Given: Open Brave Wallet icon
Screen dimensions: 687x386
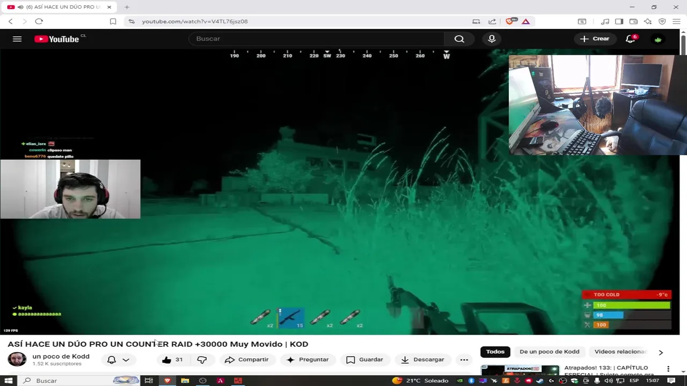Looking at the screenshot, I should (x=633, y=21).
